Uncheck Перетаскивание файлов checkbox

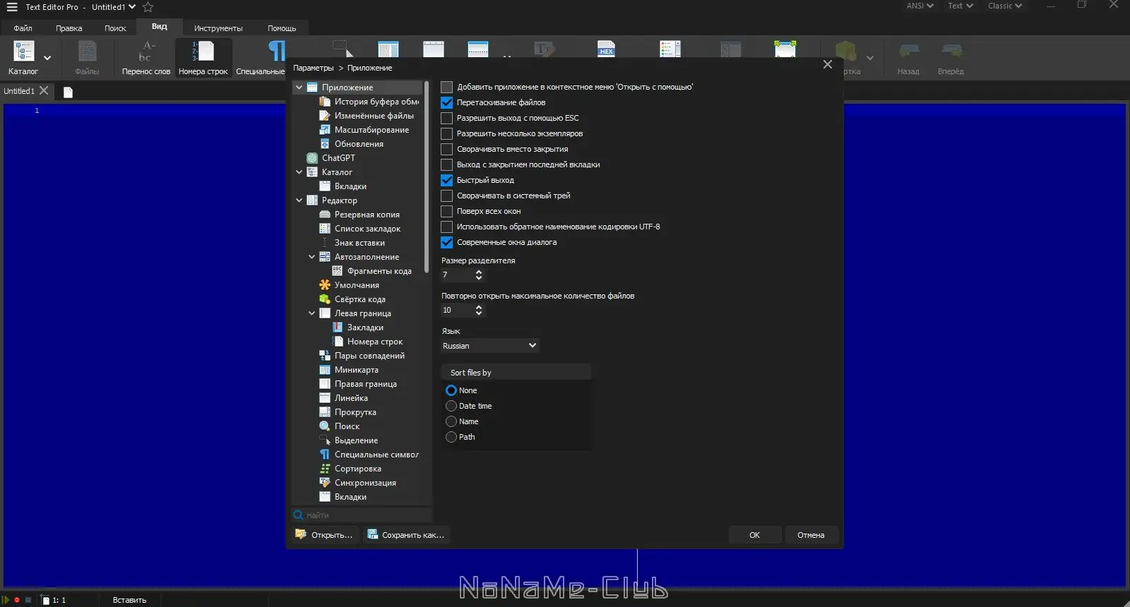(x=447, y=102)
